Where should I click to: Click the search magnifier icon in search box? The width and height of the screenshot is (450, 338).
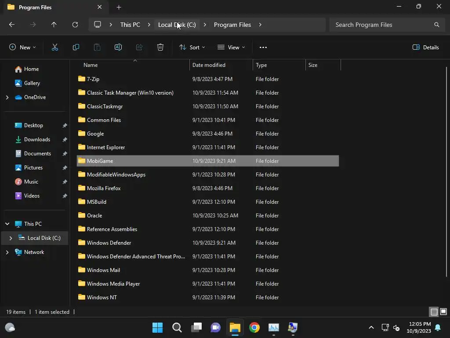click(x=436, y=25)
